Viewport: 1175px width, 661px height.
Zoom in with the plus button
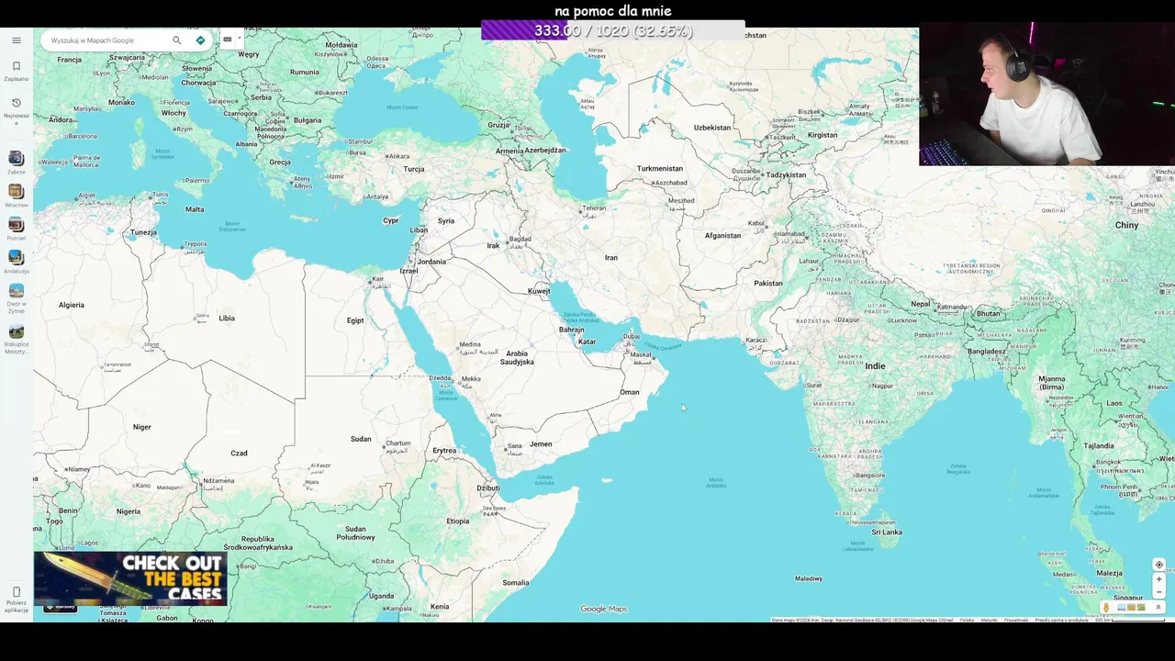pyautogui.click(x=1158, y=579)
